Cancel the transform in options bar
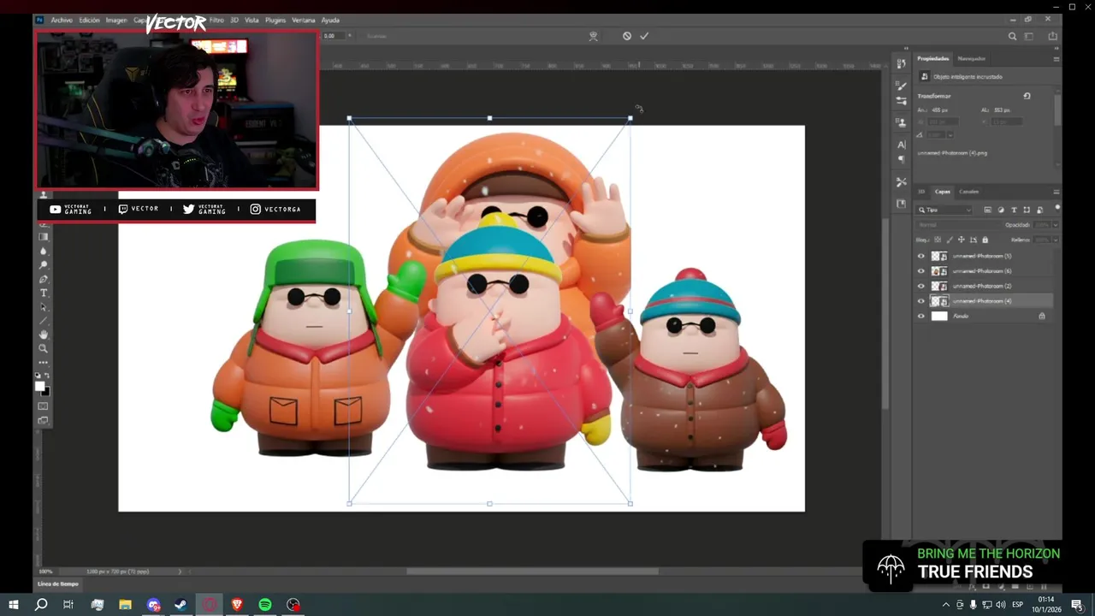The image size is (1095, 616). pyautogui.click(x=627, y=36)
